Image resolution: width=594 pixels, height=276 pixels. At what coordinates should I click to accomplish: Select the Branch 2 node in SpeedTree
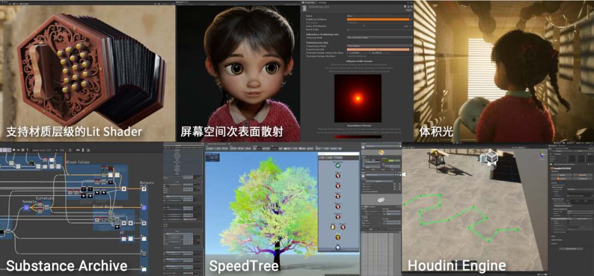coord(338,217)
